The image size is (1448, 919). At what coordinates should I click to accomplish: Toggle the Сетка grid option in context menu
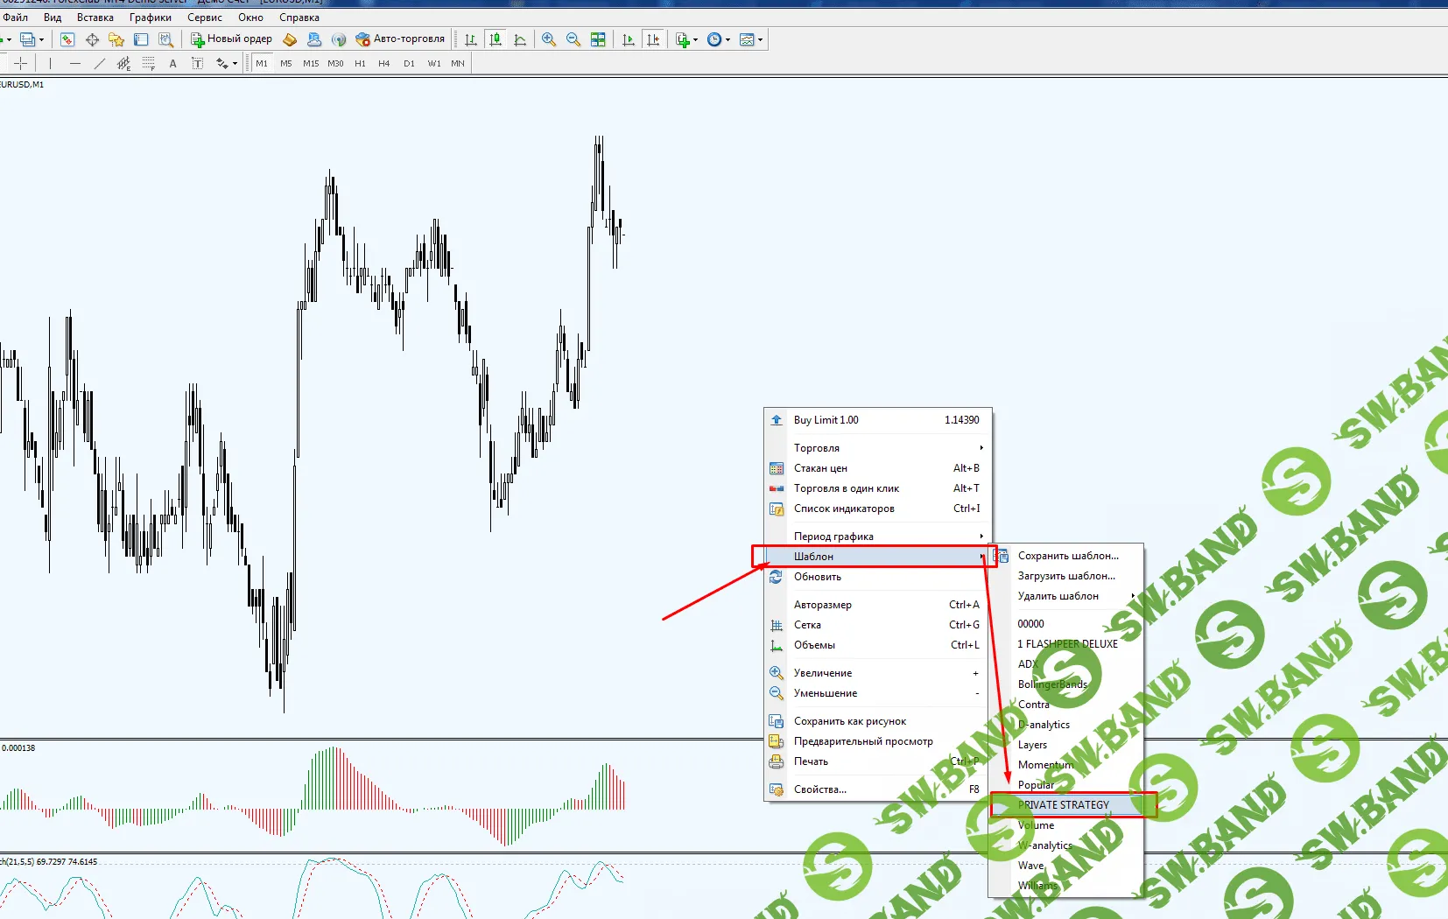coord(807,625)
